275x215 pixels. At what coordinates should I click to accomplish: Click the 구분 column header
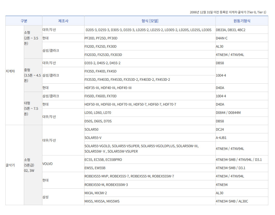coord(24,21)
